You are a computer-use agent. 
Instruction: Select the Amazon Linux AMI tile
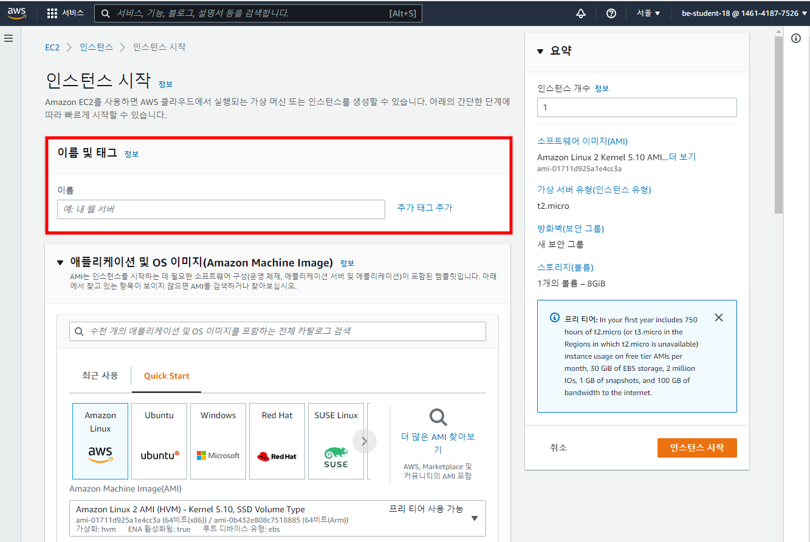pos(100,441)
